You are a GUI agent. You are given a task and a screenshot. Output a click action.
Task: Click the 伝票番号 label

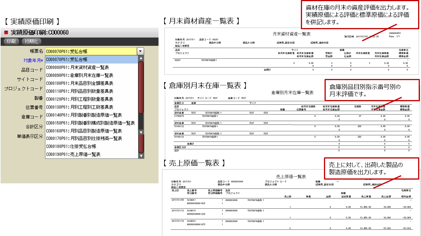pyautogui.click(x=34, y=108)
